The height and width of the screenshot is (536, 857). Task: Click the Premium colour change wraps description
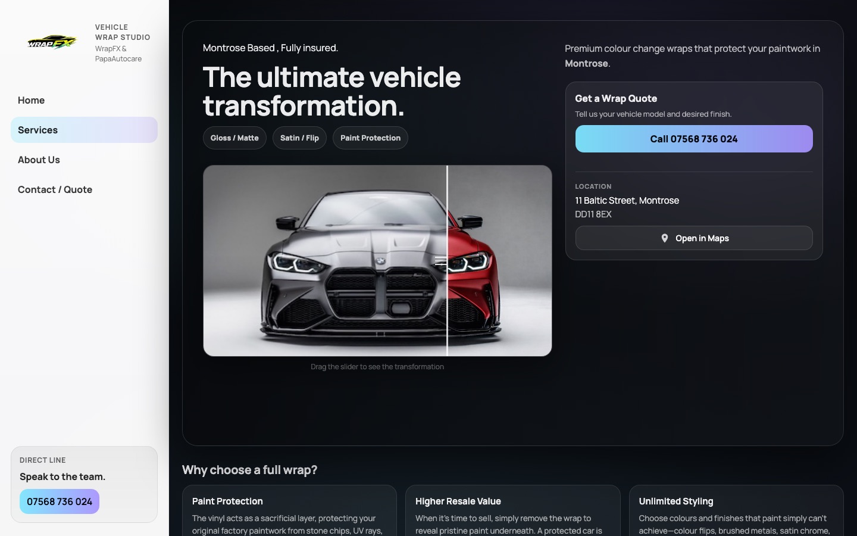click(693, 56)
